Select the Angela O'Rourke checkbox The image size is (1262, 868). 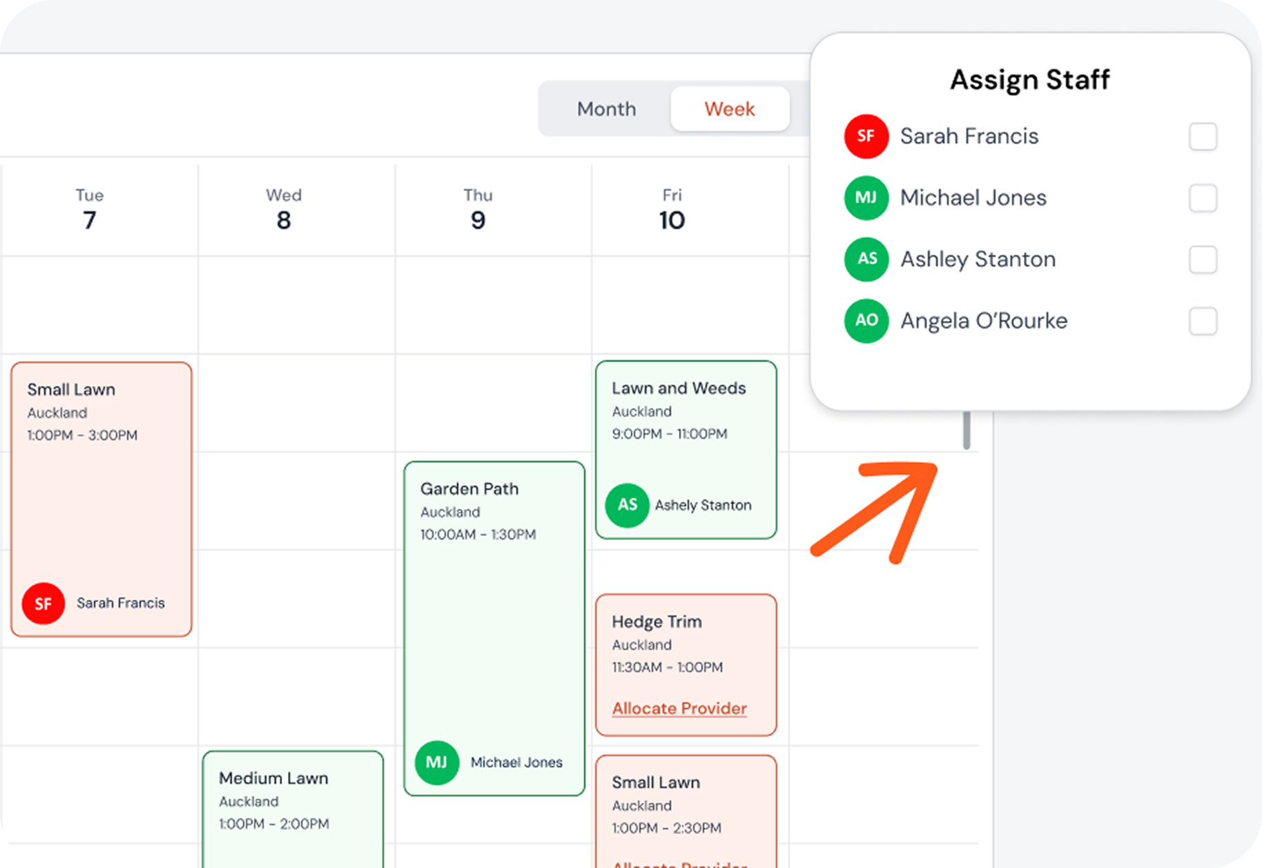1202,322
